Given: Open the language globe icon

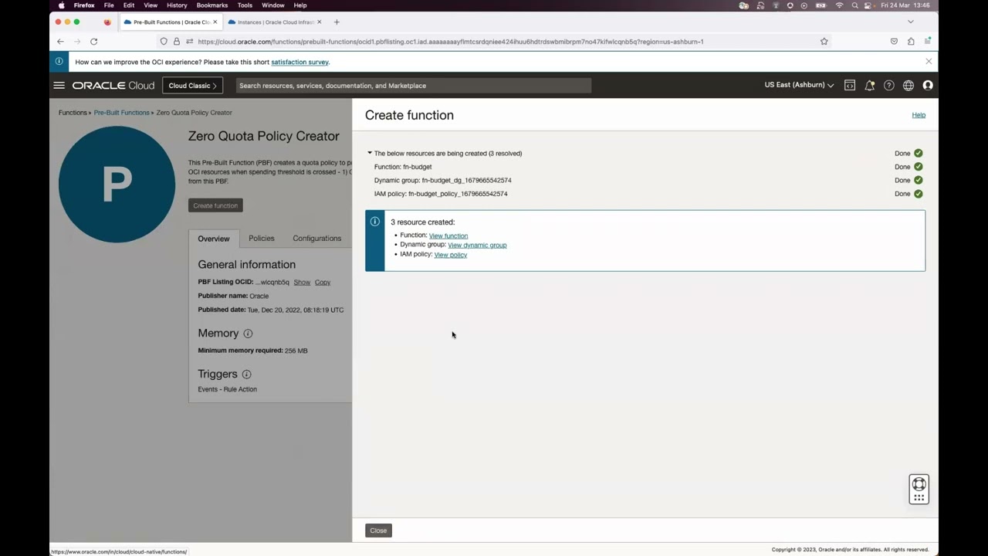Looking at the screenshot, I should (x=908, y=86).
